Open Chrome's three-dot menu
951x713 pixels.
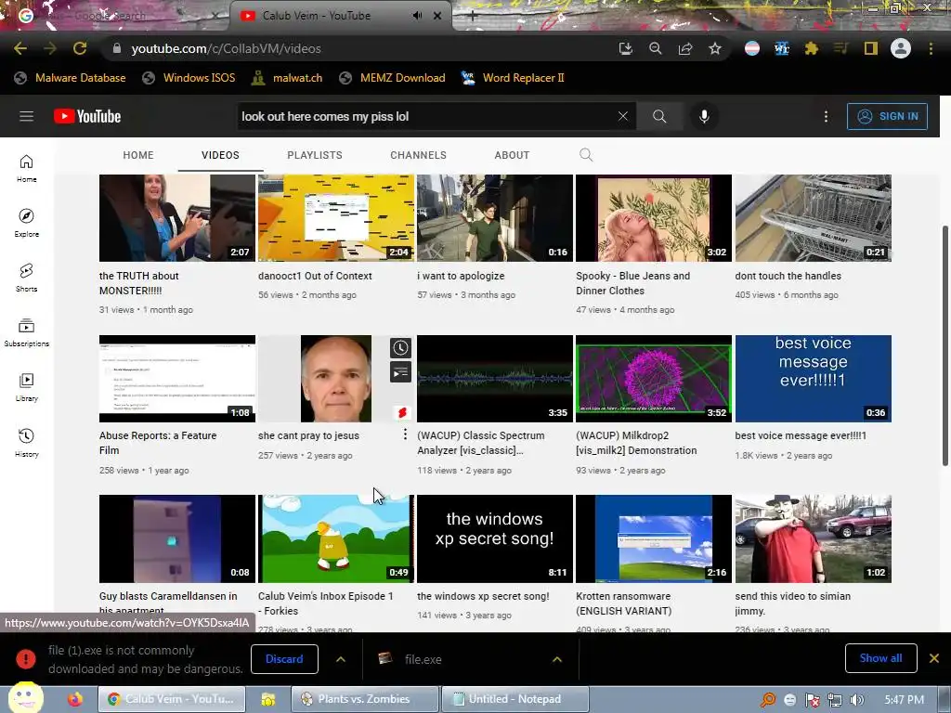(931, 48)
